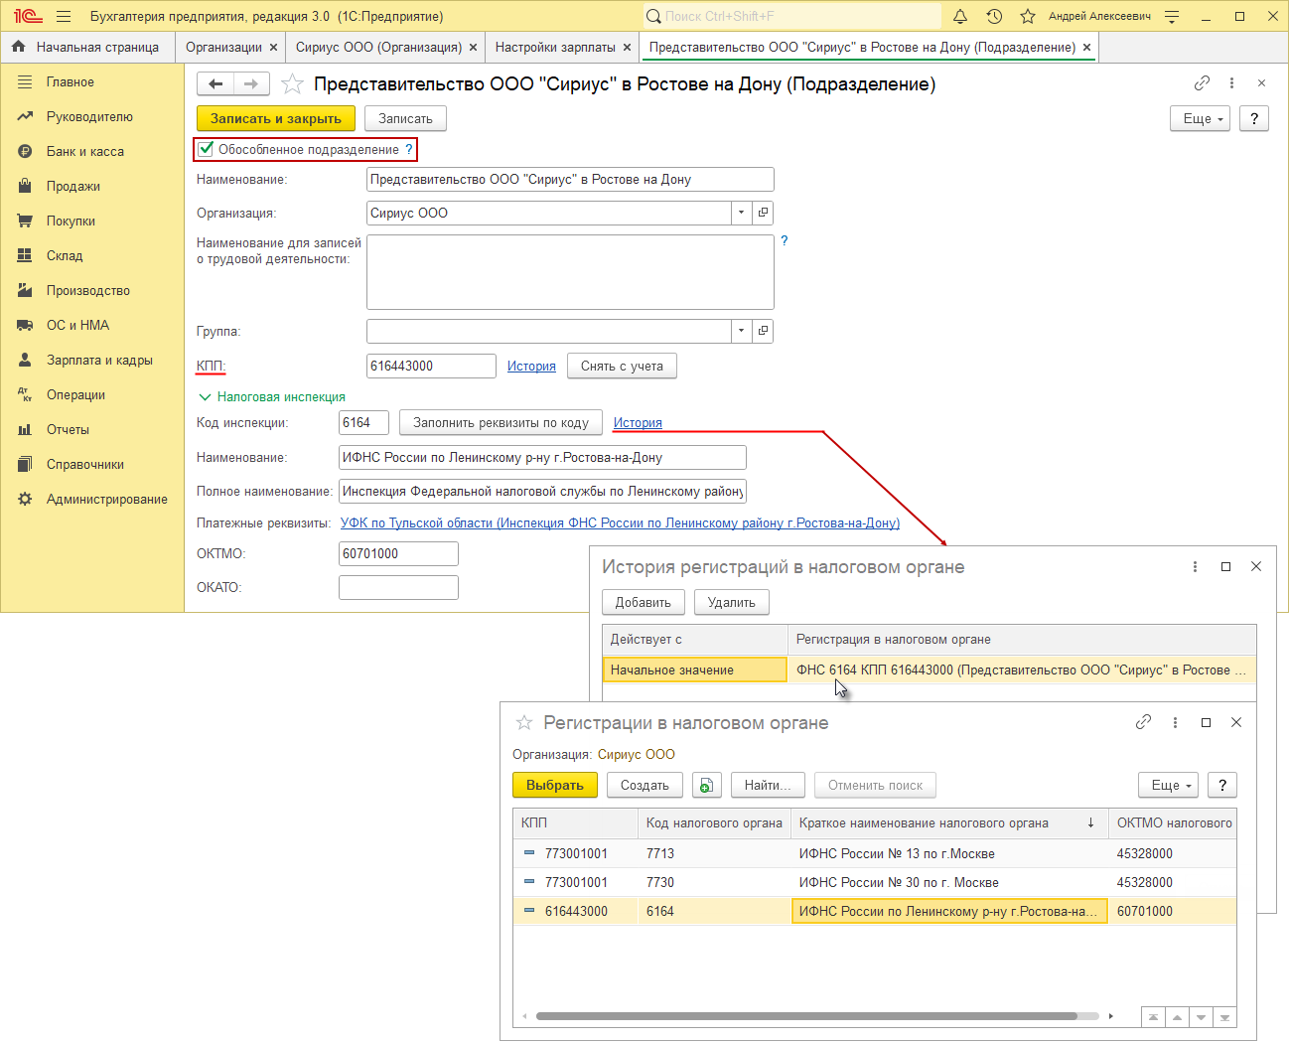The image size is (1289, 1043).
Task: Open Администрирование section
Action: [x=106, y=500]
